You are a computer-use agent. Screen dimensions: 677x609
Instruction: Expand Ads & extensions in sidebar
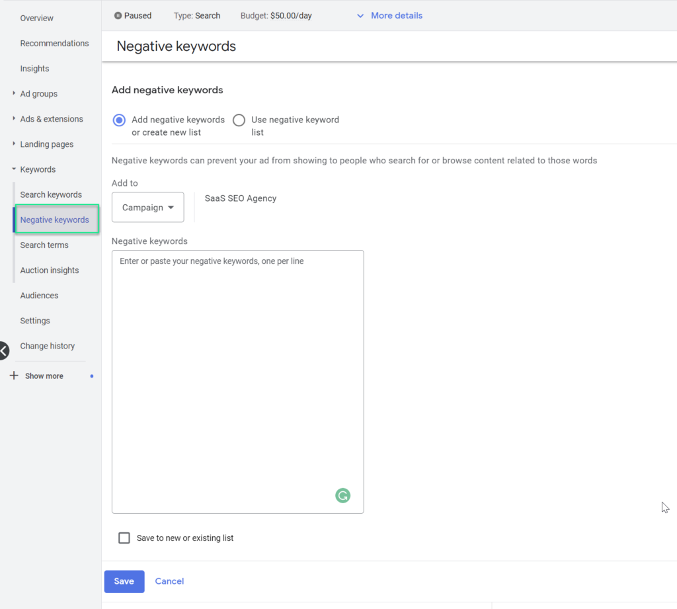pos(14,118)
